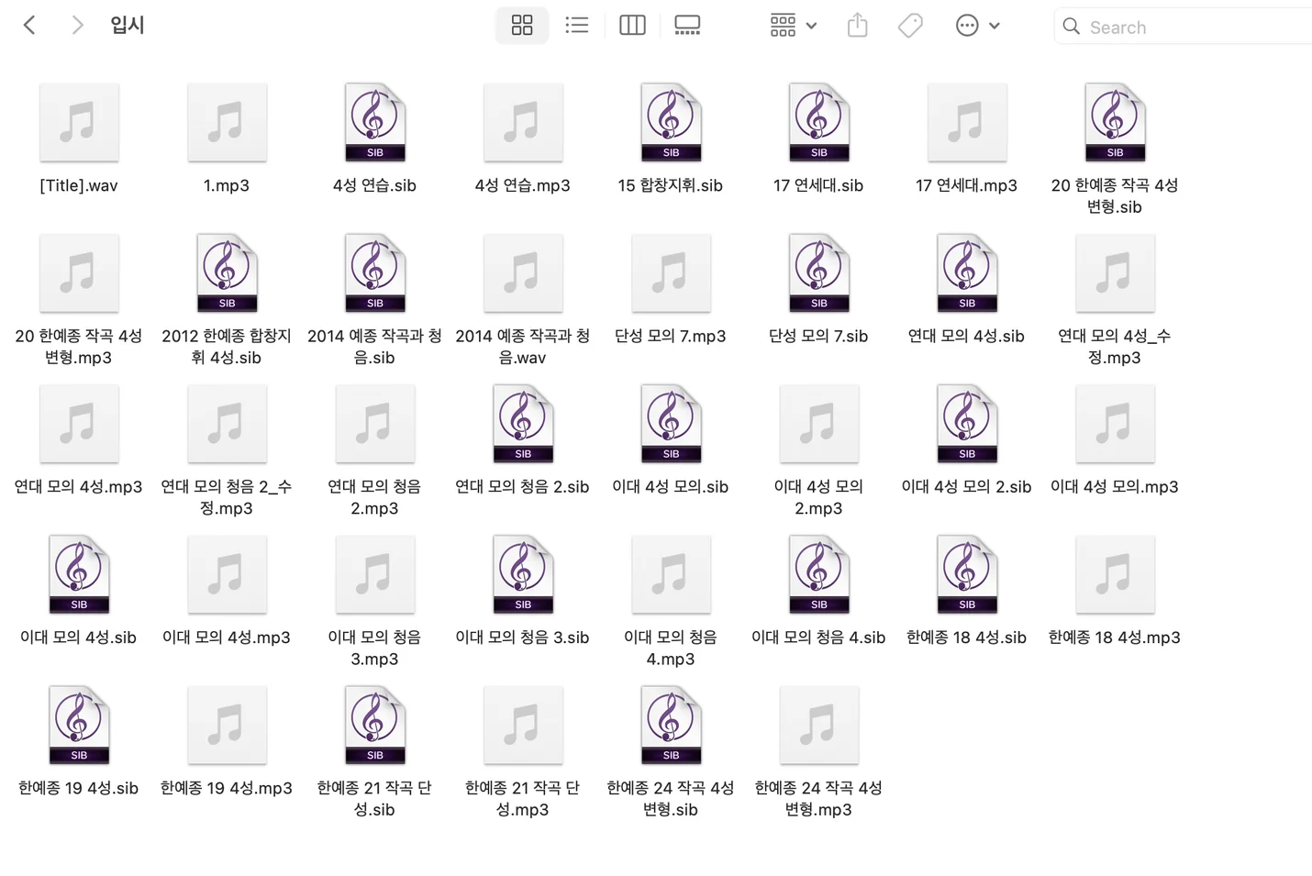Select the 단성 모의 7.sib score icon
Screen dimensions: 1312x876
[x=818, y=273]
